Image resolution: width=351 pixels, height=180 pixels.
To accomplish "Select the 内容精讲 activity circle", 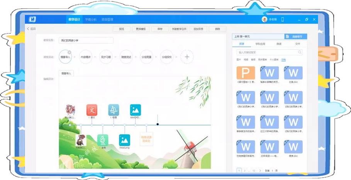I will [x=85, y=57].
